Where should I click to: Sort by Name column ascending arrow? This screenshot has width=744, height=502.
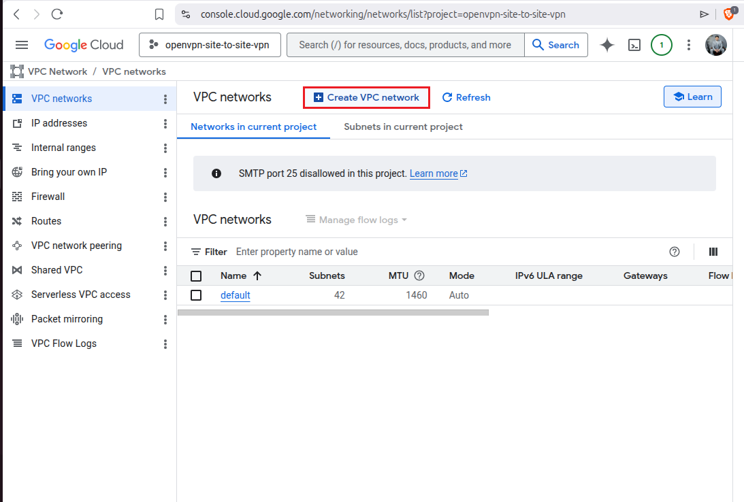[257, 276]
